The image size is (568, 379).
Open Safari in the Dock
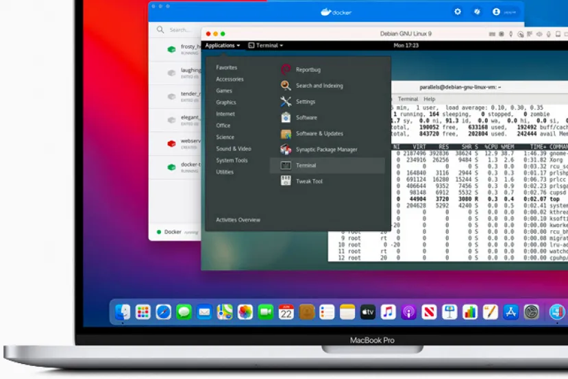(163, 312)
